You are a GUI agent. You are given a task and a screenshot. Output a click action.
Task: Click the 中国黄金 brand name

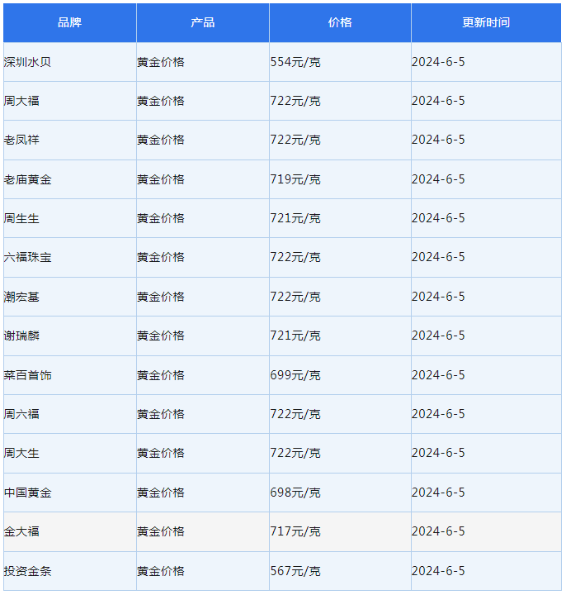point(27,493)
